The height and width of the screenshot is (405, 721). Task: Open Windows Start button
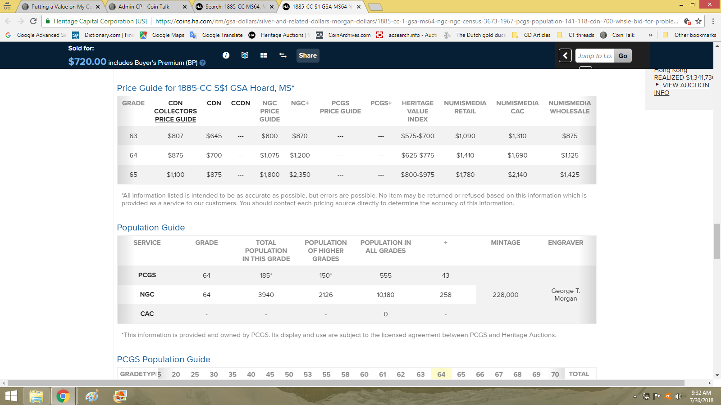pyautogui.click(x=11, y=396)
